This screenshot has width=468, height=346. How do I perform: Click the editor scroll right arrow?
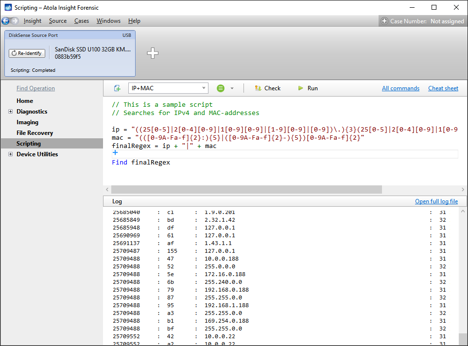pyautogui.click(x=463, y=189)
